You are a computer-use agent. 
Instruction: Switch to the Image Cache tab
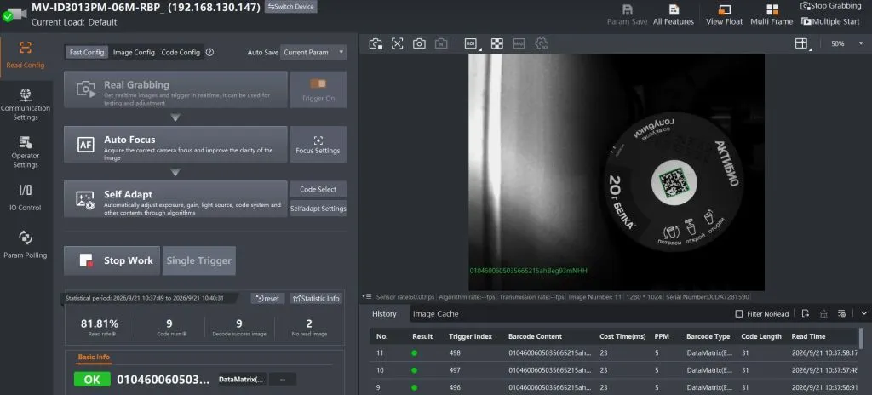click(x=435, y=314)
